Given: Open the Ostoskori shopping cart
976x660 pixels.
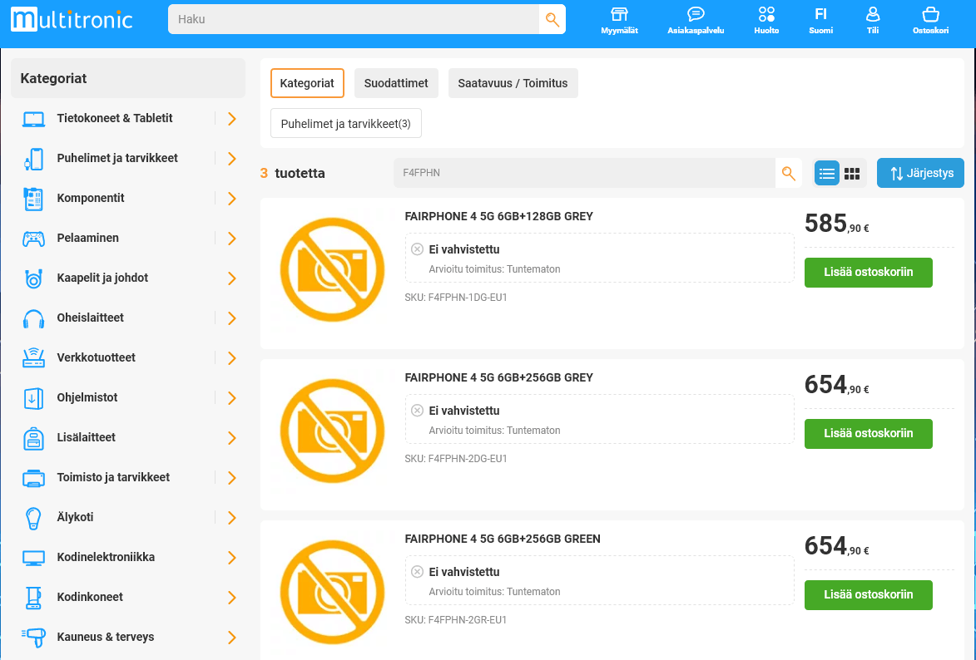Looking at the screenshot, I should (x=930, y=21).
